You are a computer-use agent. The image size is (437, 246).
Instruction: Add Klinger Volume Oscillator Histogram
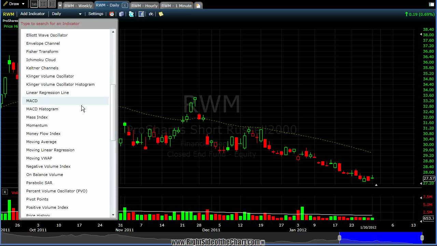[x=66, y=84]
